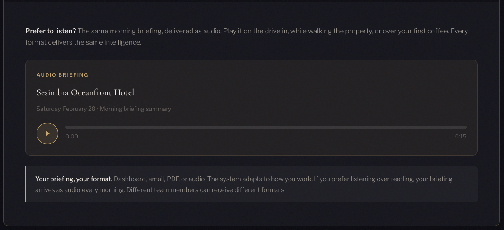Viewport: 504px width, 230px height.
Task: Click the Morning briefing summary text
Action: (x=135, y=109)
